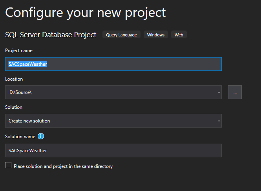Expand the Location dropdown arrow

pyautogui.click(x=219, y=93)
